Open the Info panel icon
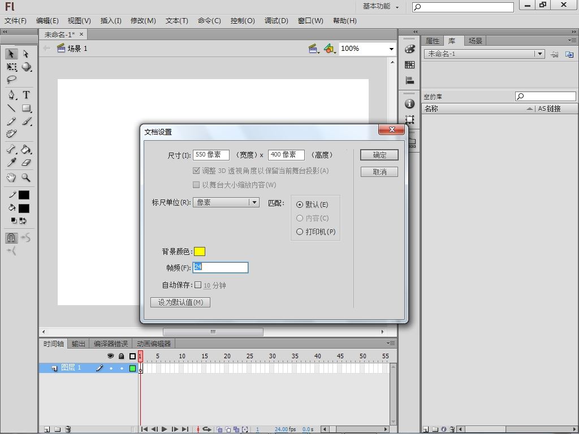 click(x=409, y=104)
